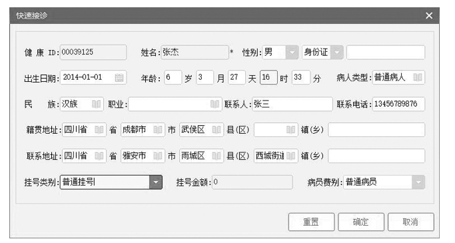Open empty town lookup icon in 籍贯地址 row
The height and width of the screenshot is (243, 455).
[x=290, y=130]
